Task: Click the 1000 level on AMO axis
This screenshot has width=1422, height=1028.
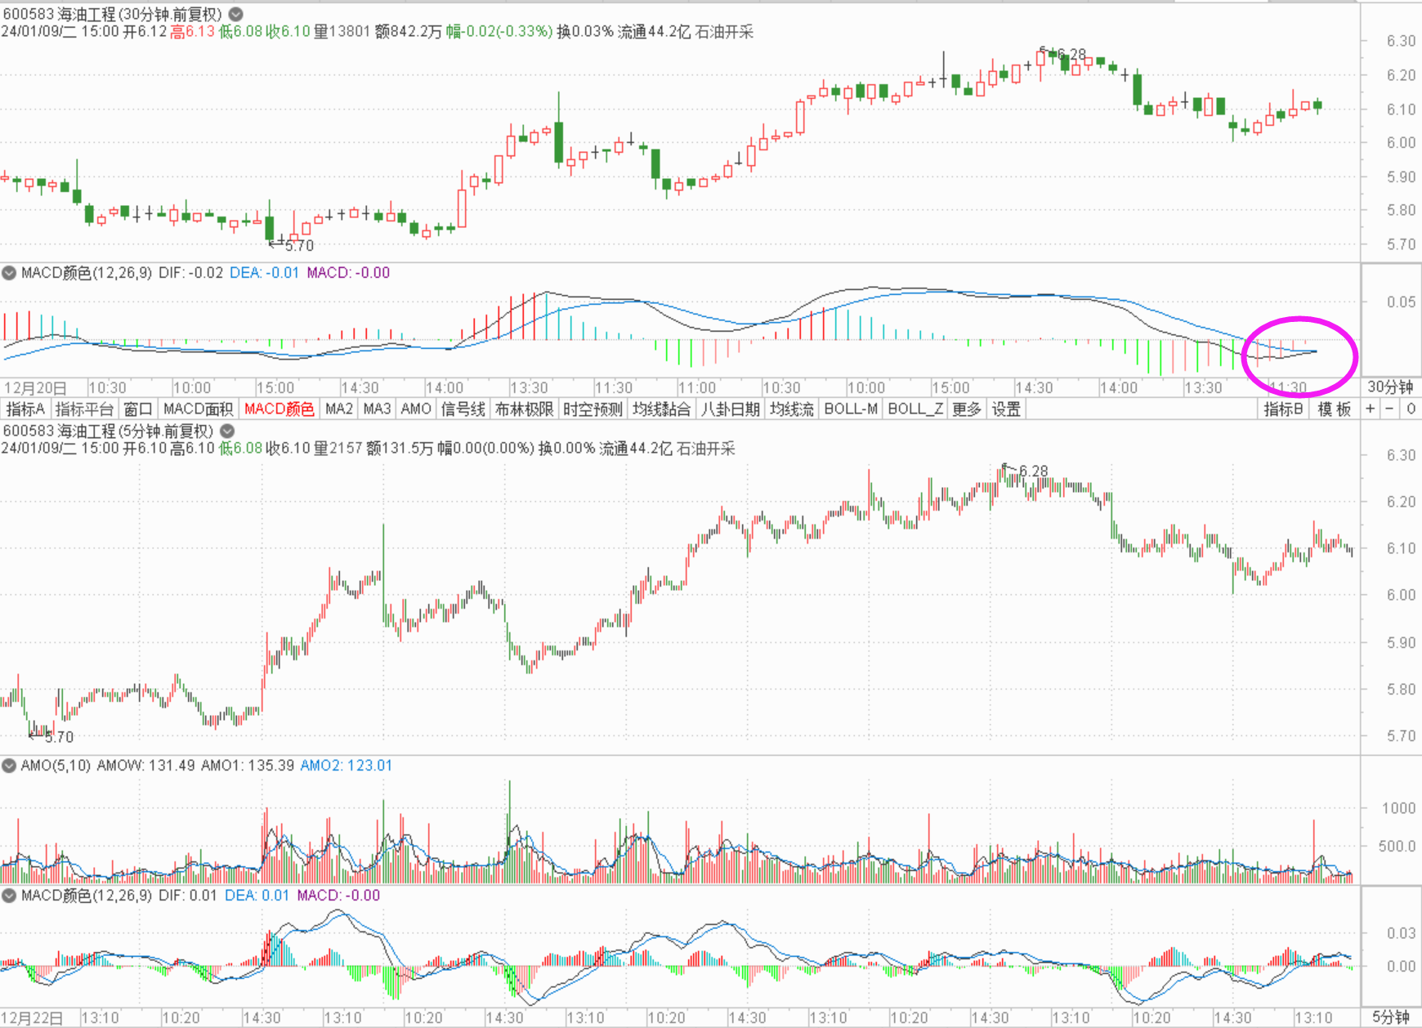Action: click(x=1398, y=808)
